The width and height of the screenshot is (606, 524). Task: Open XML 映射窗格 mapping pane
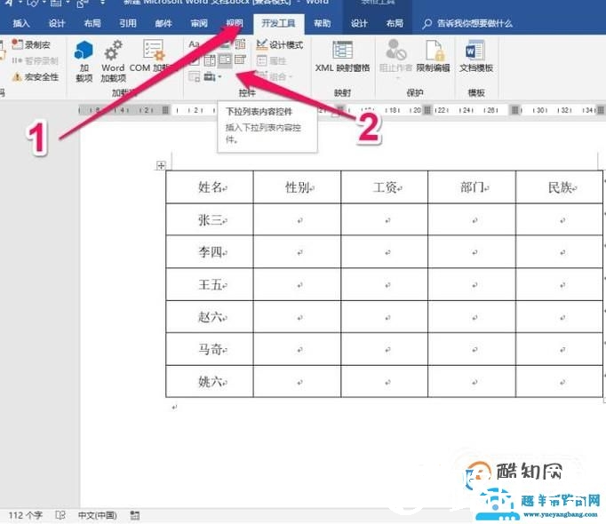(342, 57)
